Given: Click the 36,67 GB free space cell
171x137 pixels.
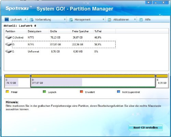Looking at the screenshot, I should coord(78,37).
